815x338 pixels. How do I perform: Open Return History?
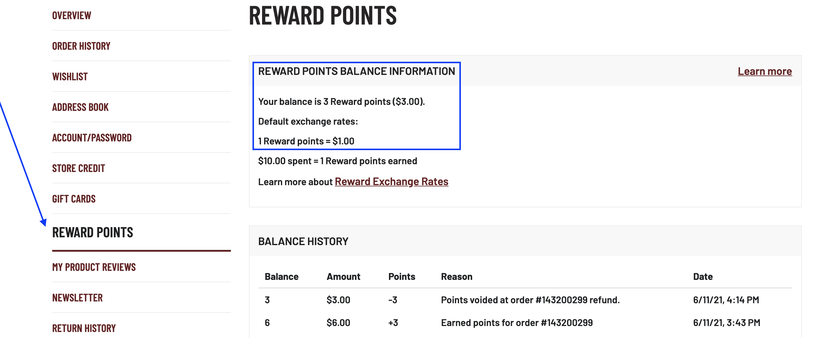pyautogui.click(x=84, y=328)
